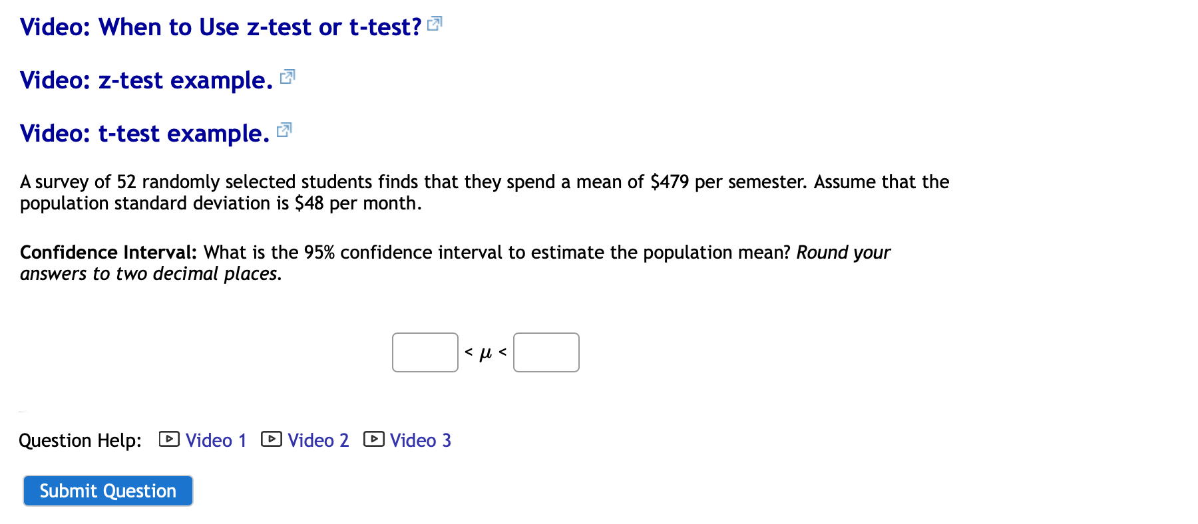Select the right answer field after the μ symbol
Viewport: 1198px width, 524px height.
pos(546,352)
